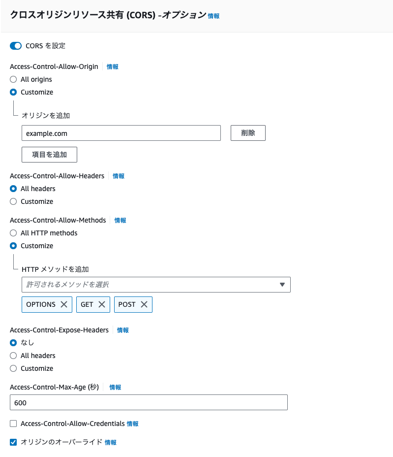The width and height of the screenshot is (393, 457).
Task: Click the 削除 button next to example.com
Action: [x=248, y=133]
